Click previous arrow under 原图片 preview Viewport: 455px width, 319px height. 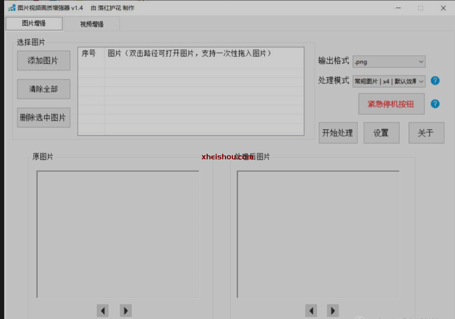[103, 311]
